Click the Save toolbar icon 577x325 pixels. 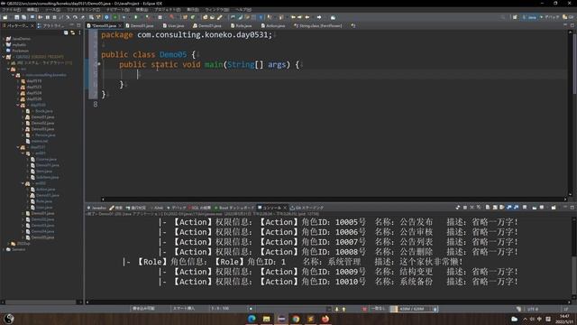coord(16,17)
